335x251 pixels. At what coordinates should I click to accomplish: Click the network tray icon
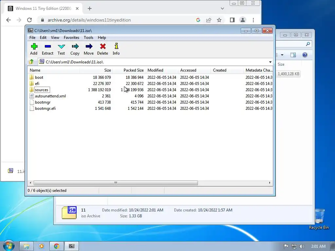click(294, 246)
